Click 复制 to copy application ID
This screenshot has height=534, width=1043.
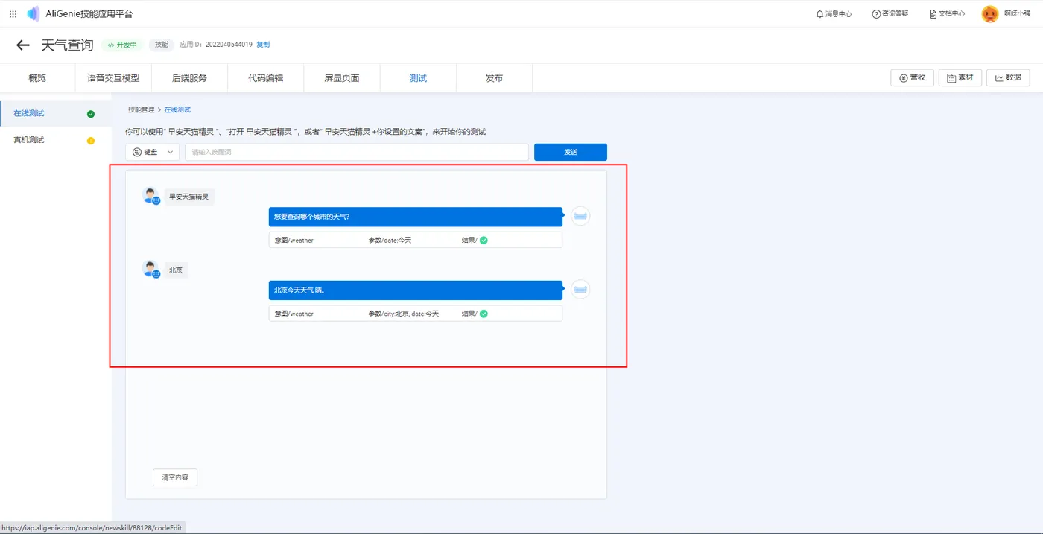point(263,45)
